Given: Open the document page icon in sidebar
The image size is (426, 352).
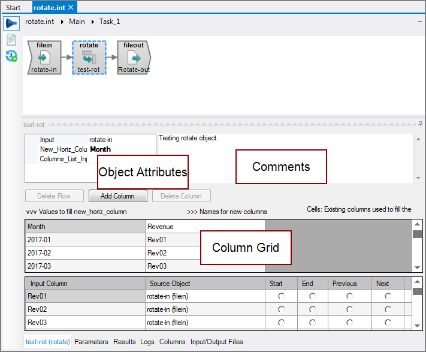Looking at the screenshot, I should coord(11,40).
